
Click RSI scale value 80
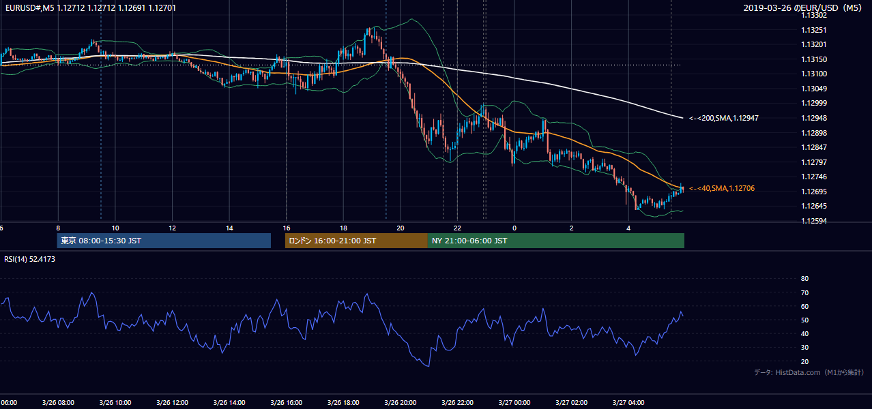pyautogui.click(x=804, y=279)
